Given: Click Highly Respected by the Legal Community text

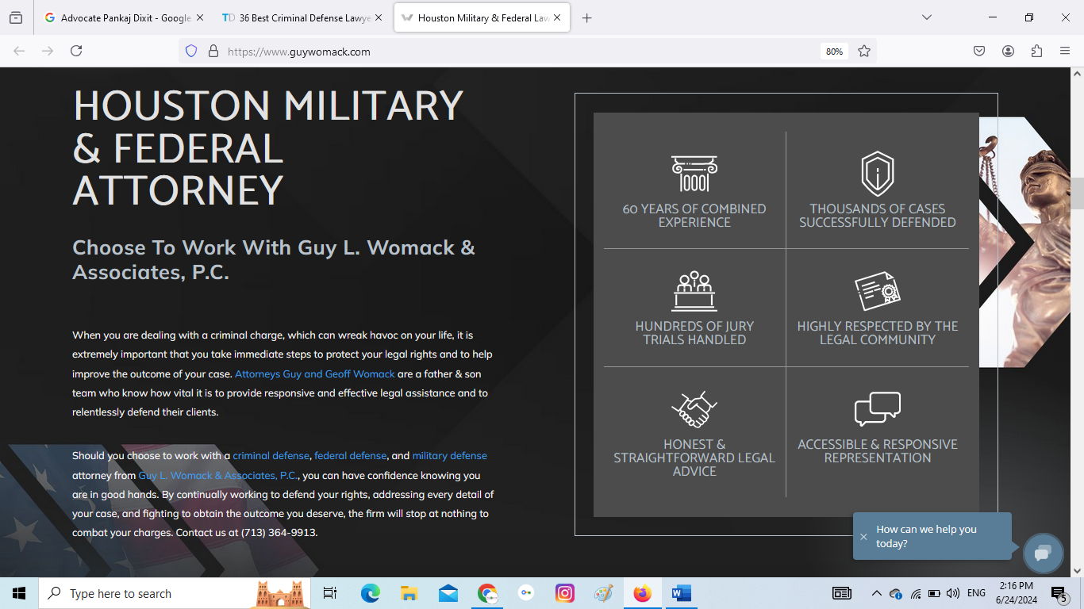Looking at the screenshot, I should (x=878, y=333).
